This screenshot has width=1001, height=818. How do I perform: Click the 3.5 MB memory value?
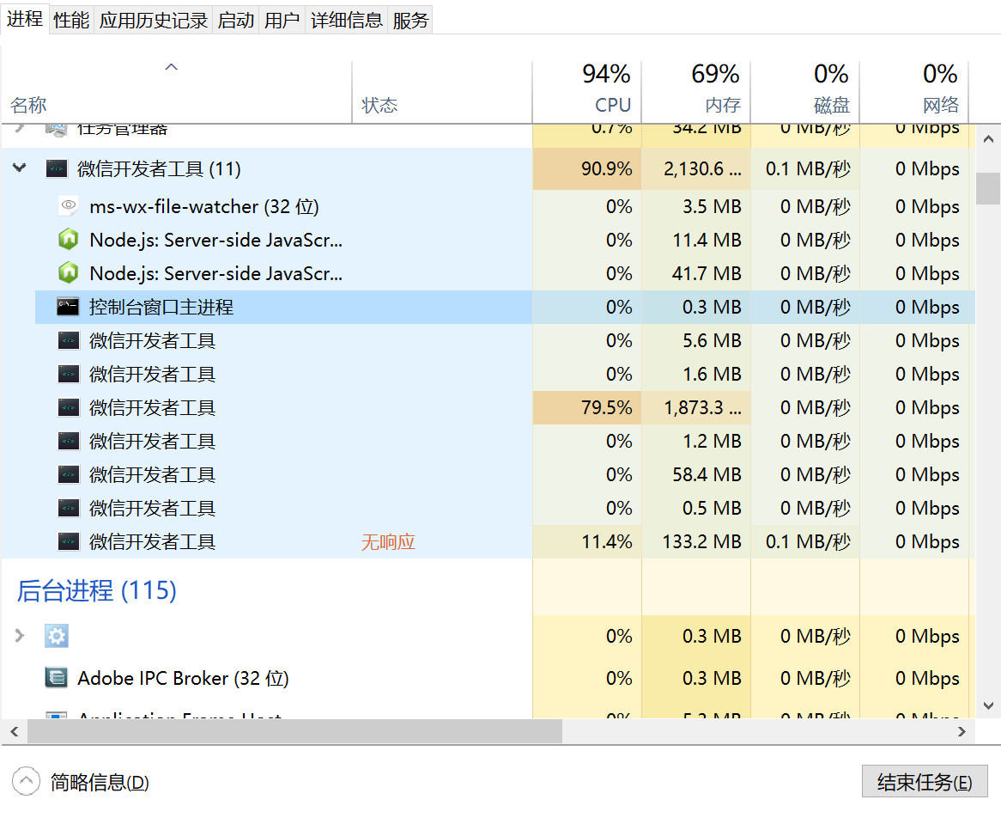(x=712, y=206)
